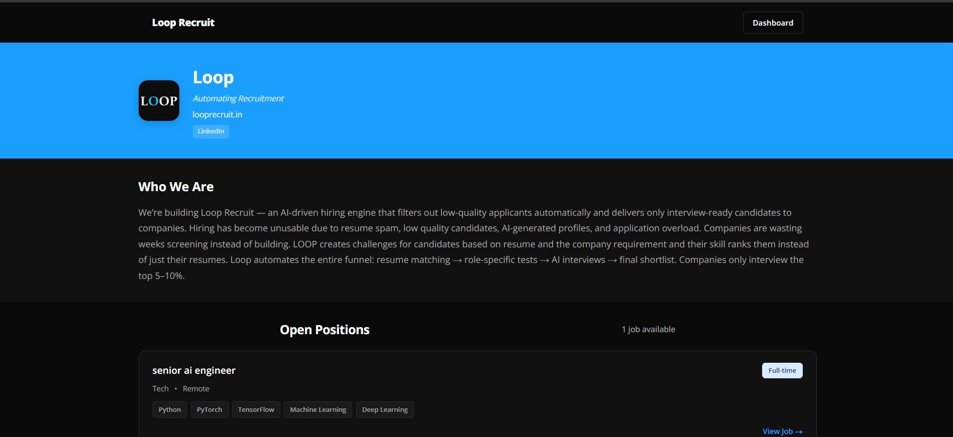953x437 pixels.
Task: Click the Loop company logo icon
Action: point(159,100)
